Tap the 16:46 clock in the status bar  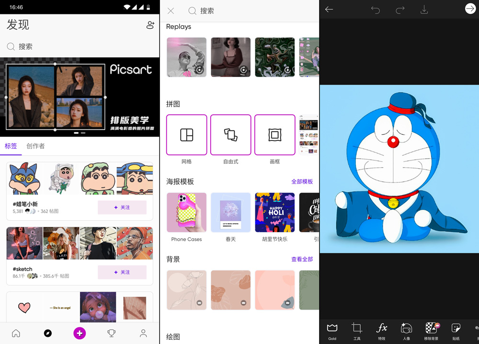click(16, 7)
